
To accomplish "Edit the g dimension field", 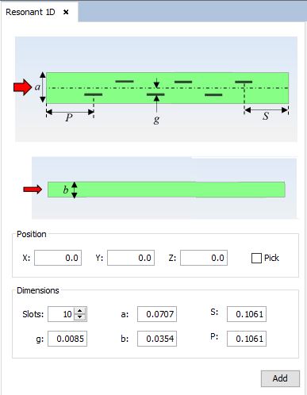I will (67, 339).
